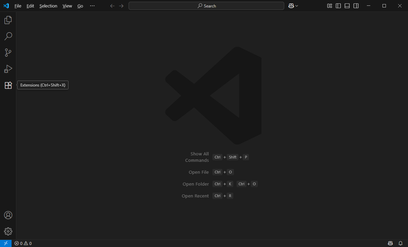
Task: Open the Go menu
Action: click(x=80, y=6)
